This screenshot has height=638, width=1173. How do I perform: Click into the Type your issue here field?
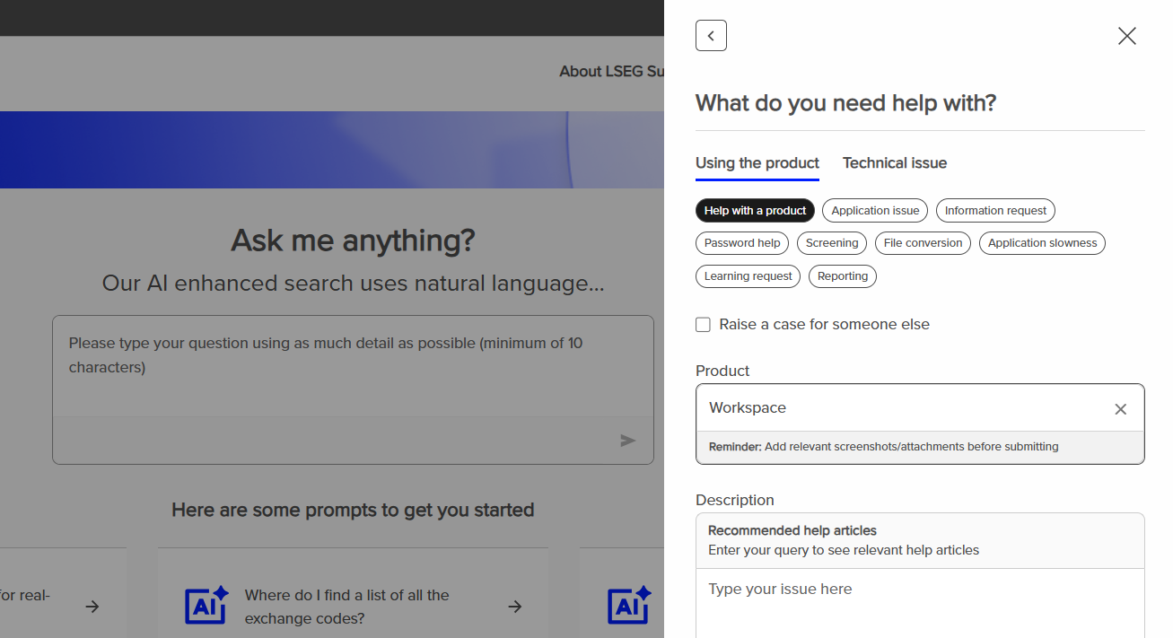click(x=920, y=603)
